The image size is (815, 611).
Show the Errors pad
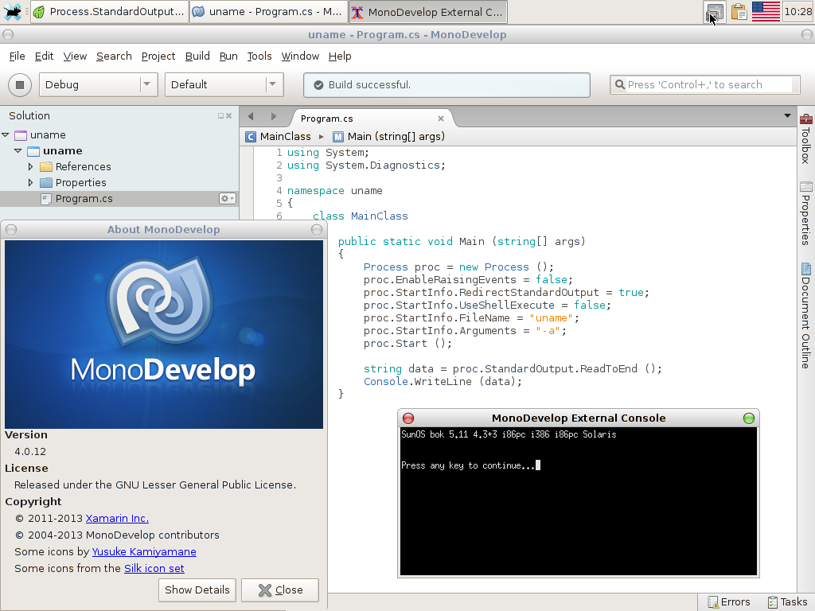point(728,602)
